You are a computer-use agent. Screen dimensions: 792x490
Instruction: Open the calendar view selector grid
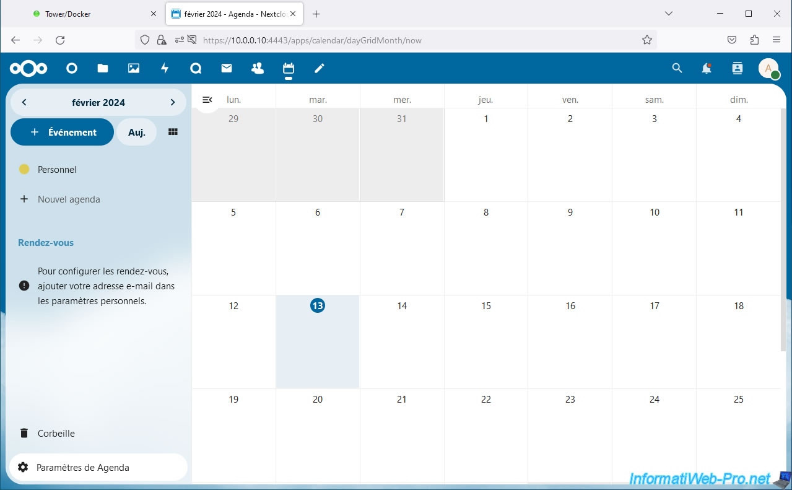tap(173, 132)
